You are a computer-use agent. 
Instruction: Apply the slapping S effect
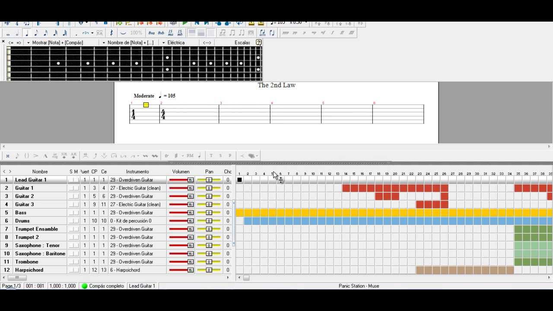[220, 156]
